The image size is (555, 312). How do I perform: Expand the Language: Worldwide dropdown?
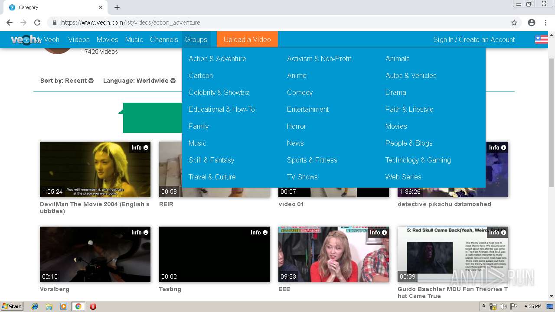[139, 81]
